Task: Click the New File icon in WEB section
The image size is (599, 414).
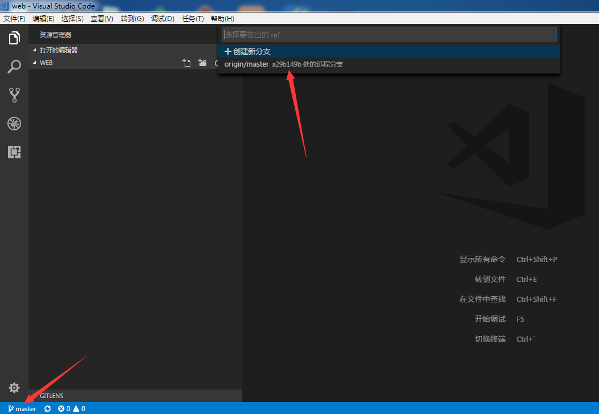Action: coord(186,63)
